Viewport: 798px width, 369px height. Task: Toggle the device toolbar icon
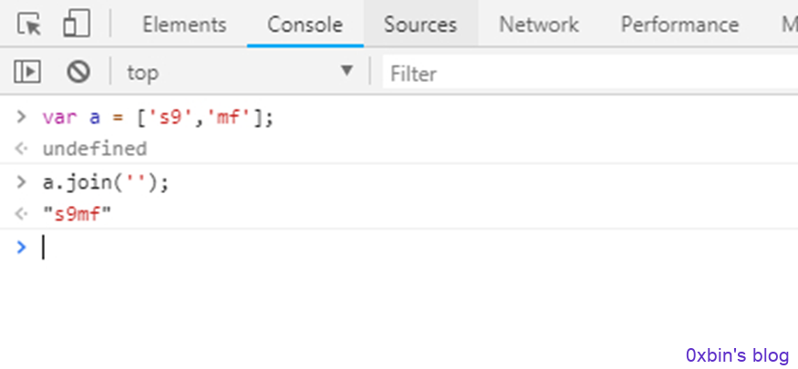point(77,24)
